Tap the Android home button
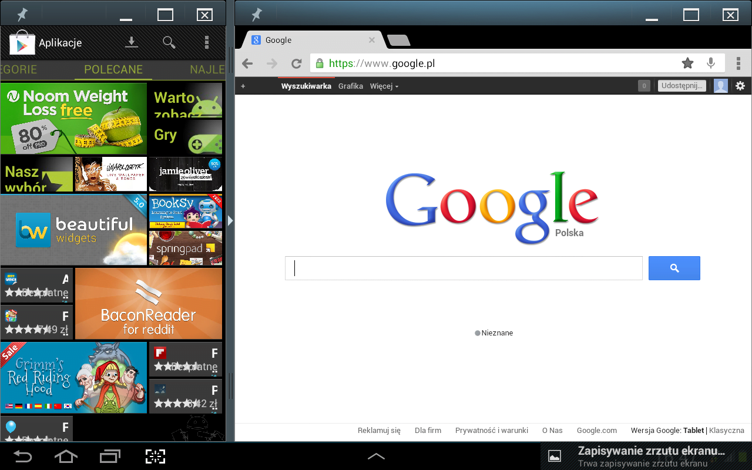 [66, 456]
